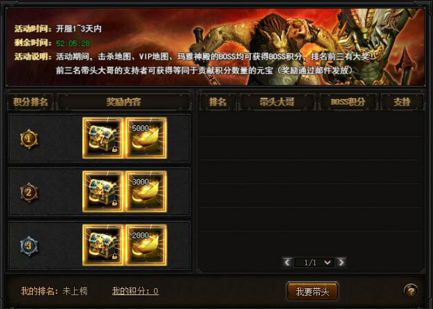433x309 pixels.
Task: Open the question mark help icon
Action: click(411, 291)
